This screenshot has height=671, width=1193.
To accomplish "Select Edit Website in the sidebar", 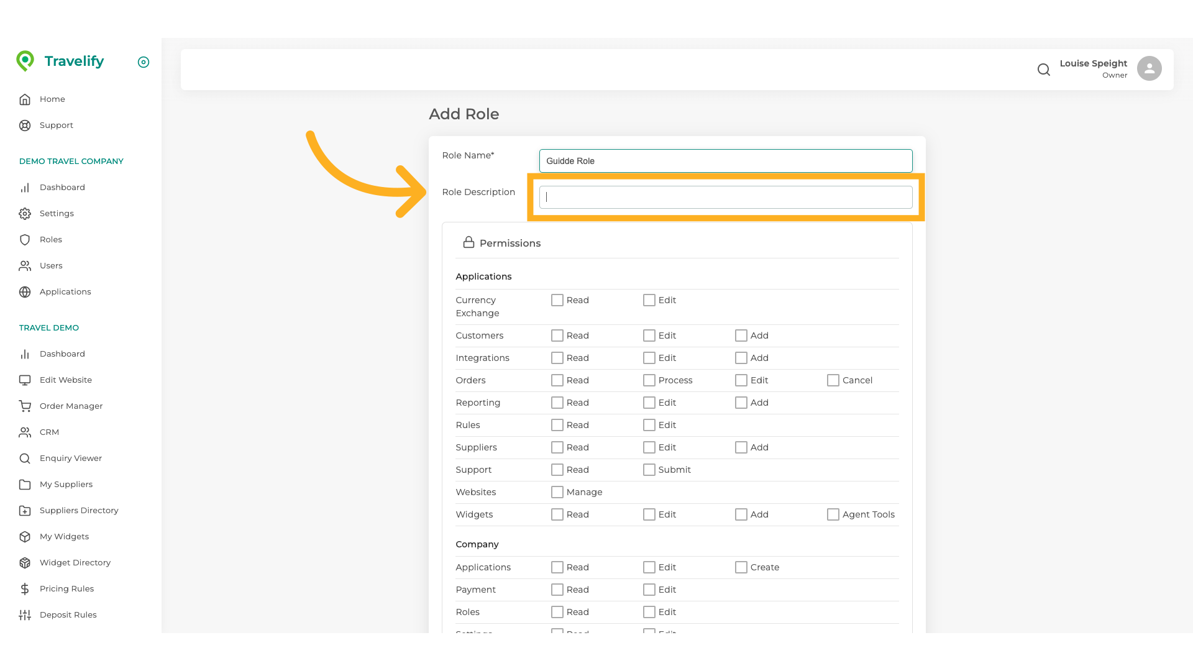I will click(67, 380).
